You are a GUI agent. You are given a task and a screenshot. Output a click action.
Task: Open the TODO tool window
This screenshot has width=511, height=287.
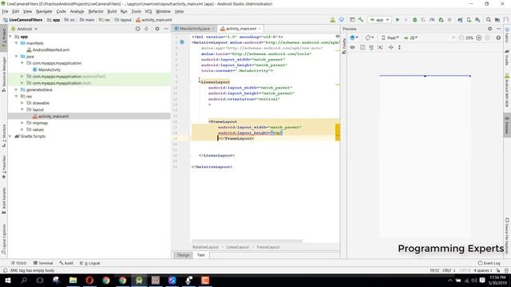tap(19, 263)
